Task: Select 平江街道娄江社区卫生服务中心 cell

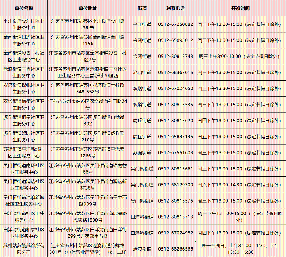Action: 24,24
